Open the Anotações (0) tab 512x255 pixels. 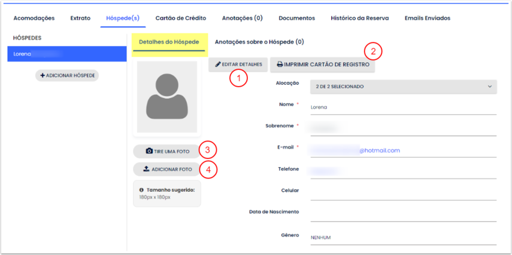point(242,18)
